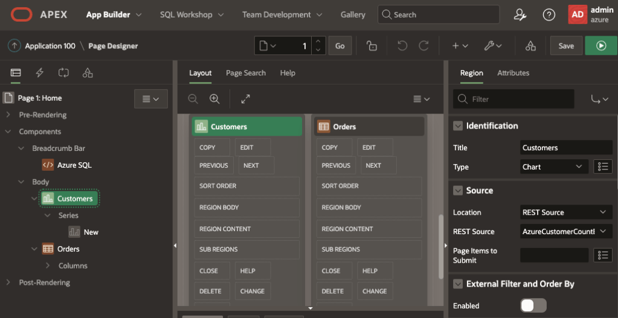This screenshot has width=618, height=318.
Task: Open the Dynamic Actions lightning tab
Action: [40, 73]
